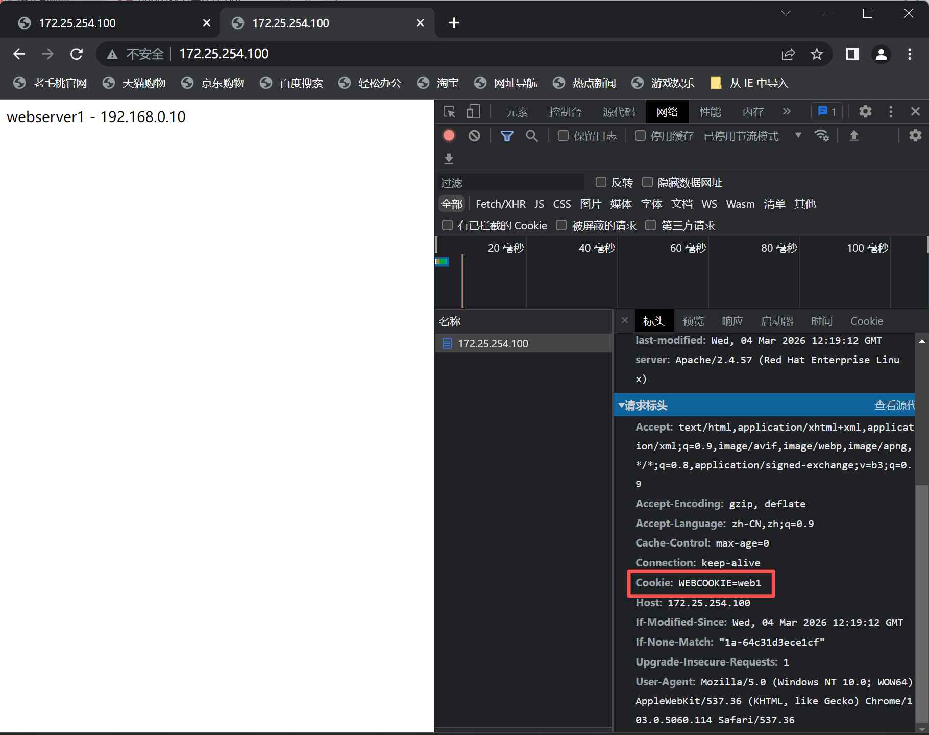Check 隐藏数据网址 option
Viewport: 929px width, 735px height.
pyautogui.click(x=647, y=182)
